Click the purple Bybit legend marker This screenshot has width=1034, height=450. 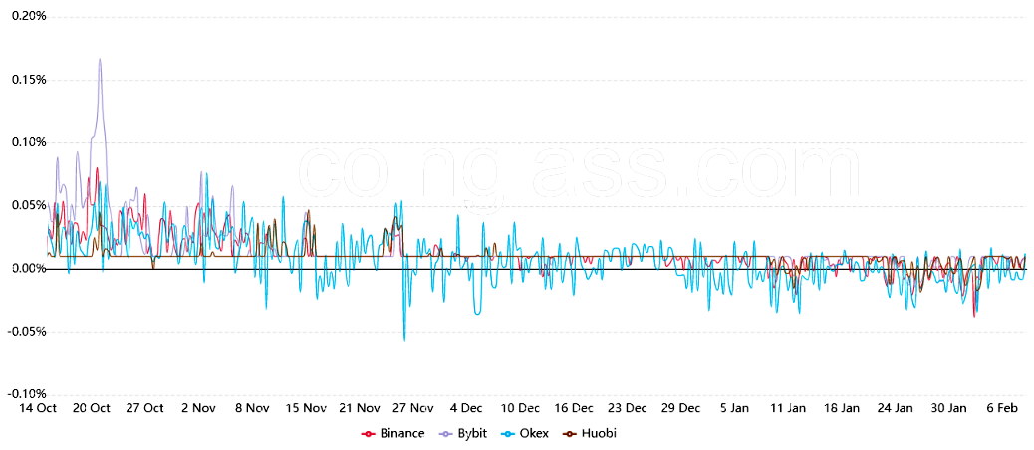tap(447, 433)
